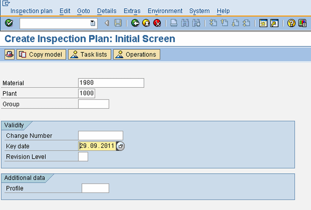Image resolution: width=311 pixels, height=210 pixels.
Task: Open the Inspection plan menu
Action: coord(32,11)
